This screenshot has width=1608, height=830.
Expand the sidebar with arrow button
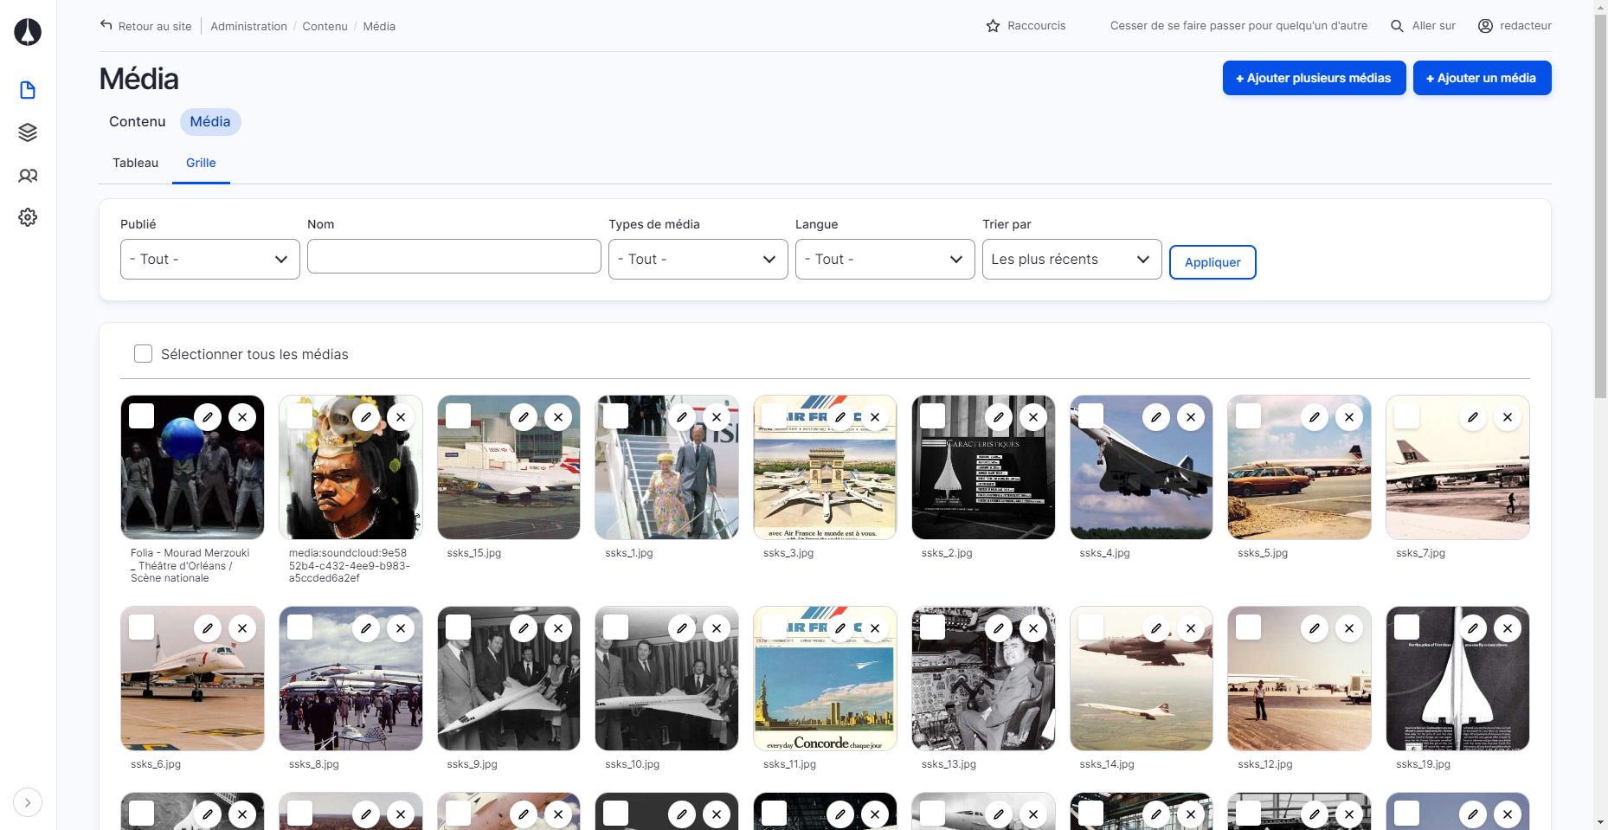tap(28, 802)
